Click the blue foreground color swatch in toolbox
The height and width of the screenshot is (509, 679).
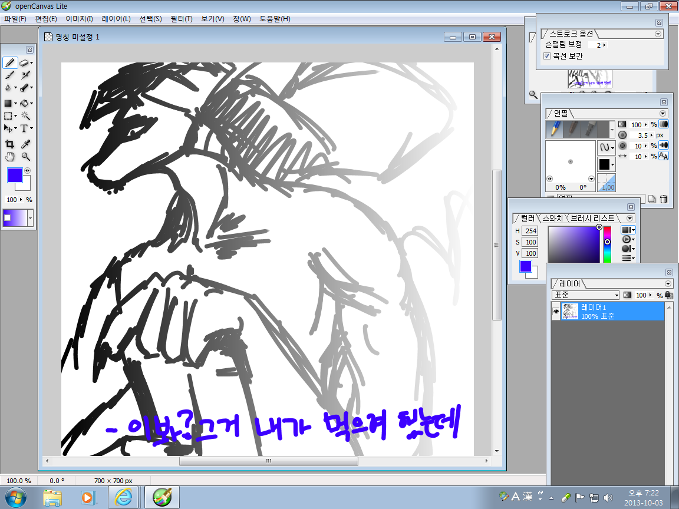click(x=14, y=175)
